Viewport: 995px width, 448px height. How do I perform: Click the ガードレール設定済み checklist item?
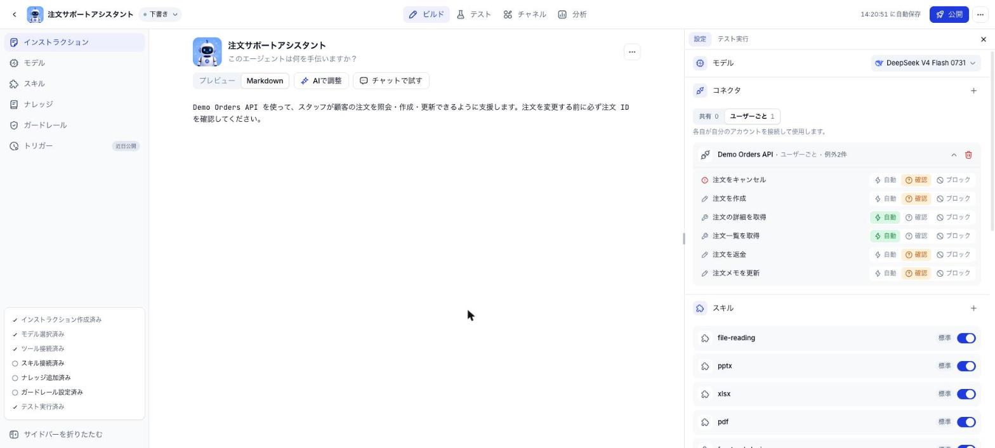coord(48,393)
